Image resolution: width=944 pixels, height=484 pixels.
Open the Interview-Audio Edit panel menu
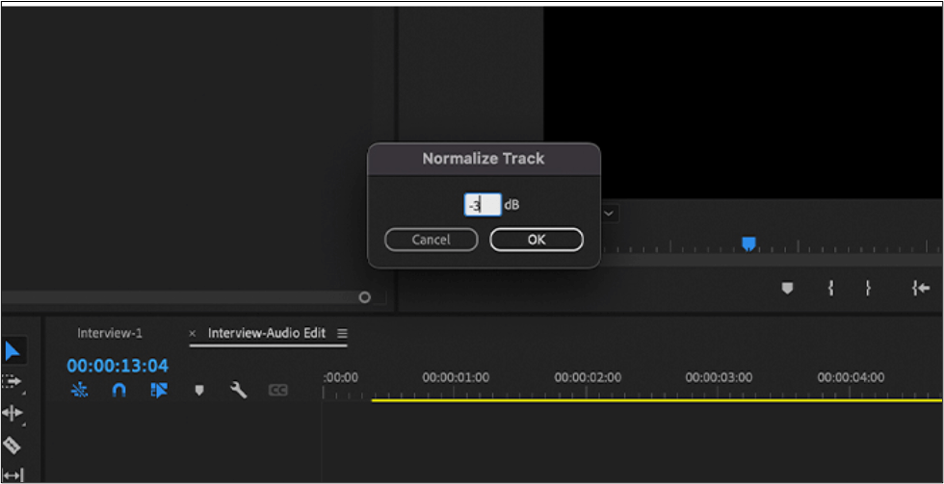(x=342, y=333)
